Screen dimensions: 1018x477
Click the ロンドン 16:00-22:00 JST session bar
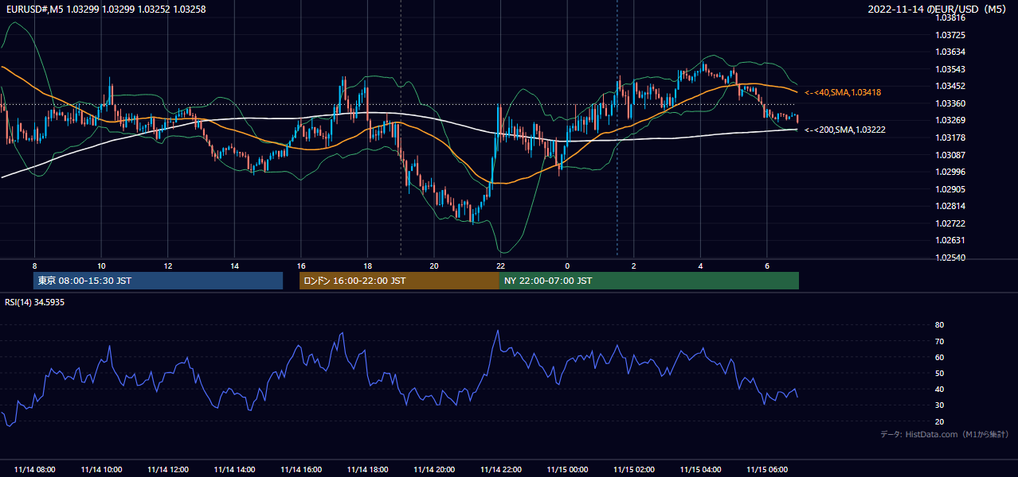(399, 281)
